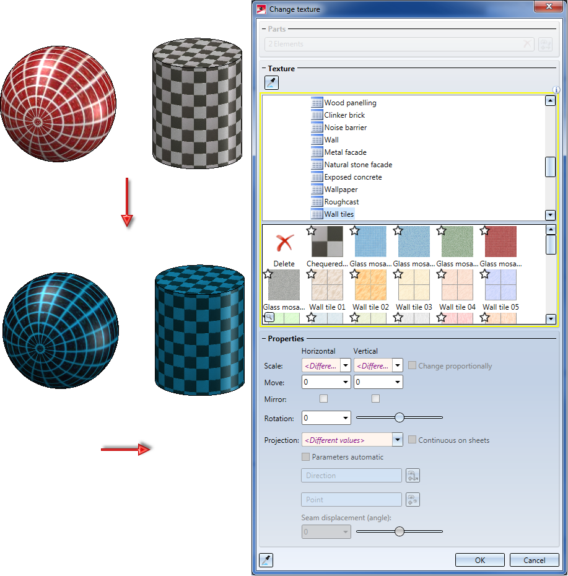
Task: Toggle horizontal Mirror checkbox
Action: coord(323,399)
